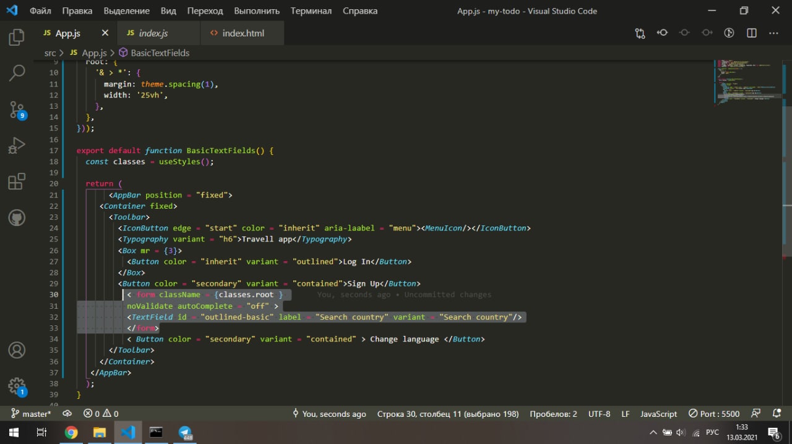The height and width of the screenshot is (444, 792).
Task: Open the Explorer view in activity bar
Action: (x=17, y=37)
